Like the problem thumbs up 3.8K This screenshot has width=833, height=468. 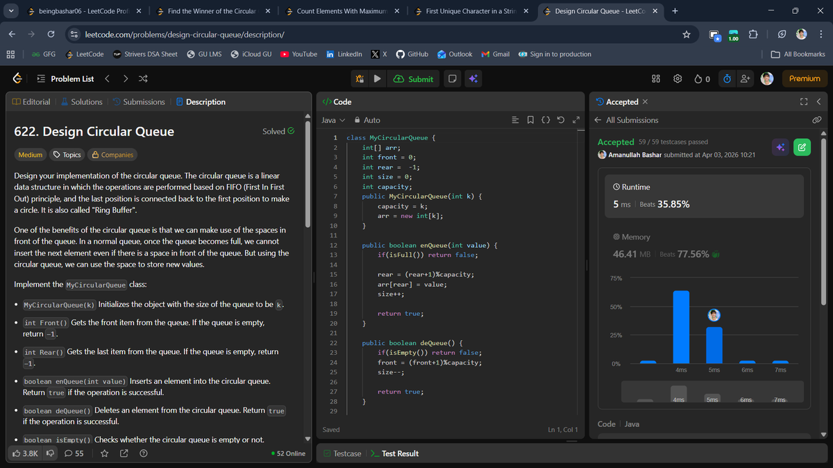(x=25, y=453)
